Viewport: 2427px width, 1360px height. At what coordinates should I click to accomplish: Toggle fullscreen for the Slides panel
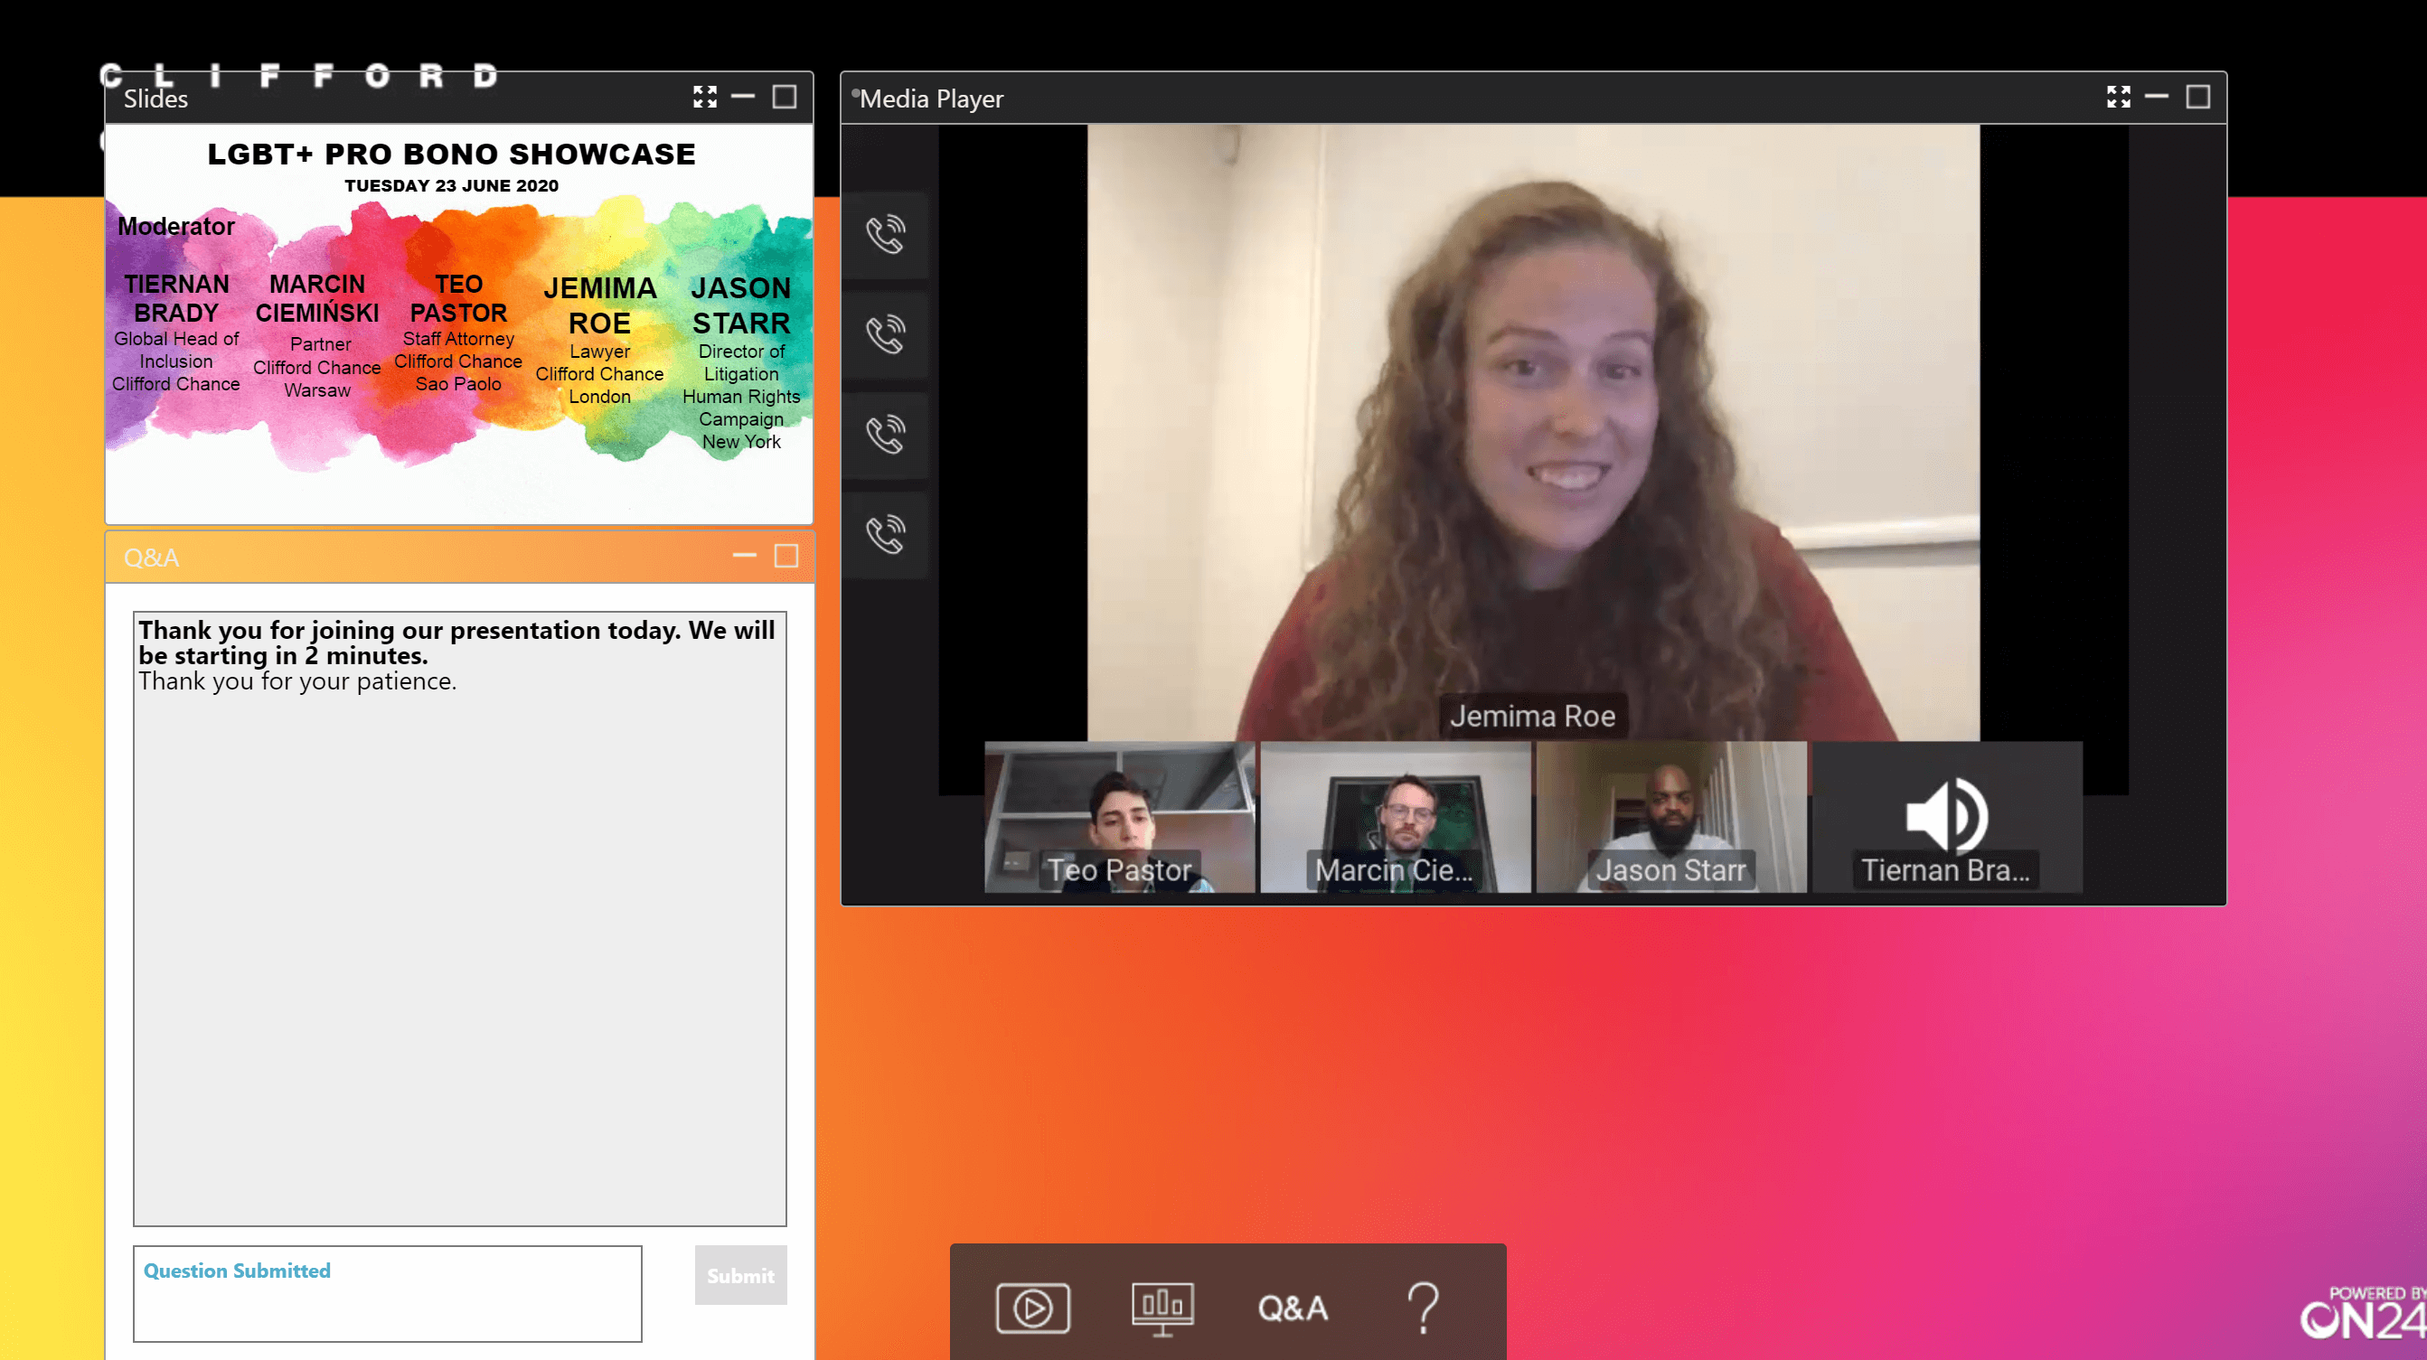click(705, 97)
